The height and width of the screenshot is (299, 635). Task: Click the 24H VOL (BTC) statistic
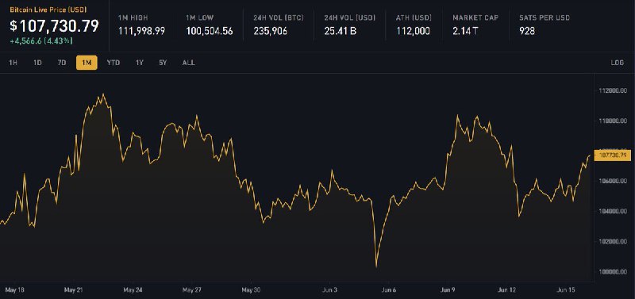click(x=279, y=25)
